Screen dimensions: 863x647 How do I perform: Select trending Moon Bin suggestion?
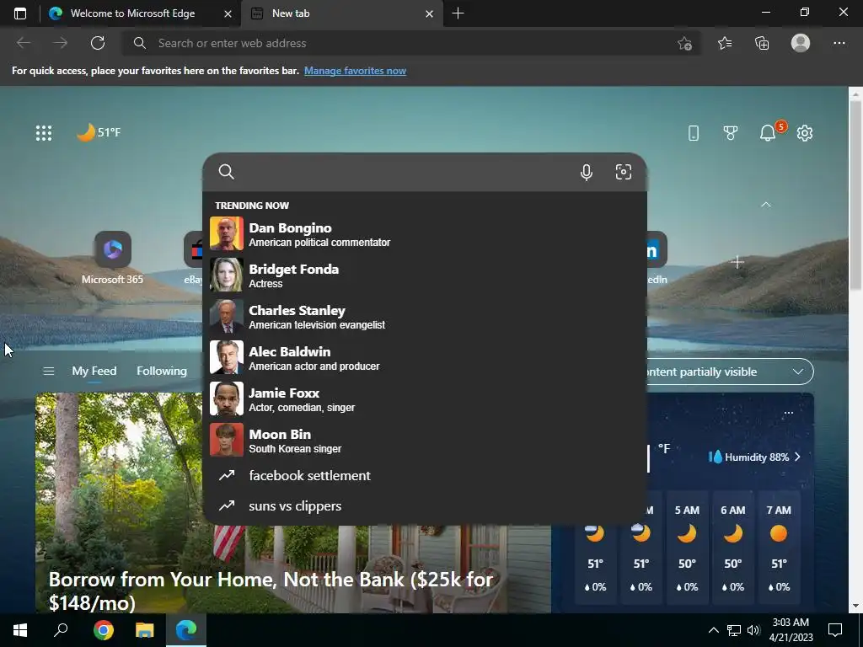(425, 440)
